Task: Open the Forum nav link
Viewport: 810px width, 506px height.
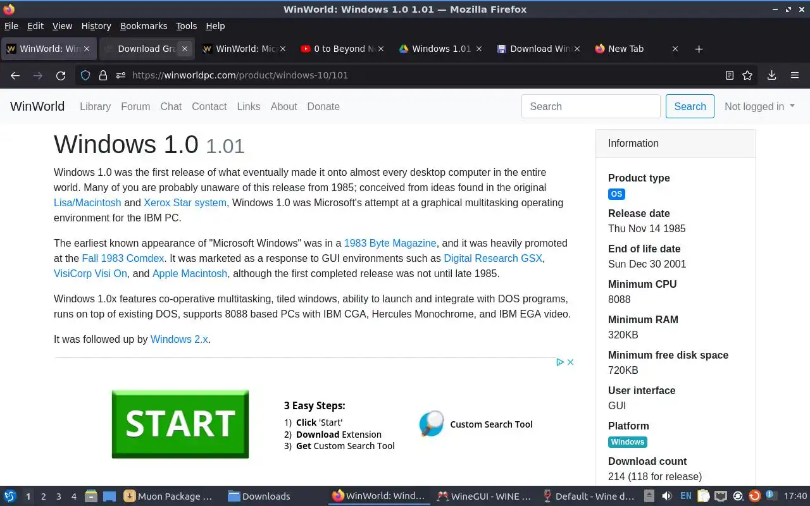Action: [x=135, y=106]
